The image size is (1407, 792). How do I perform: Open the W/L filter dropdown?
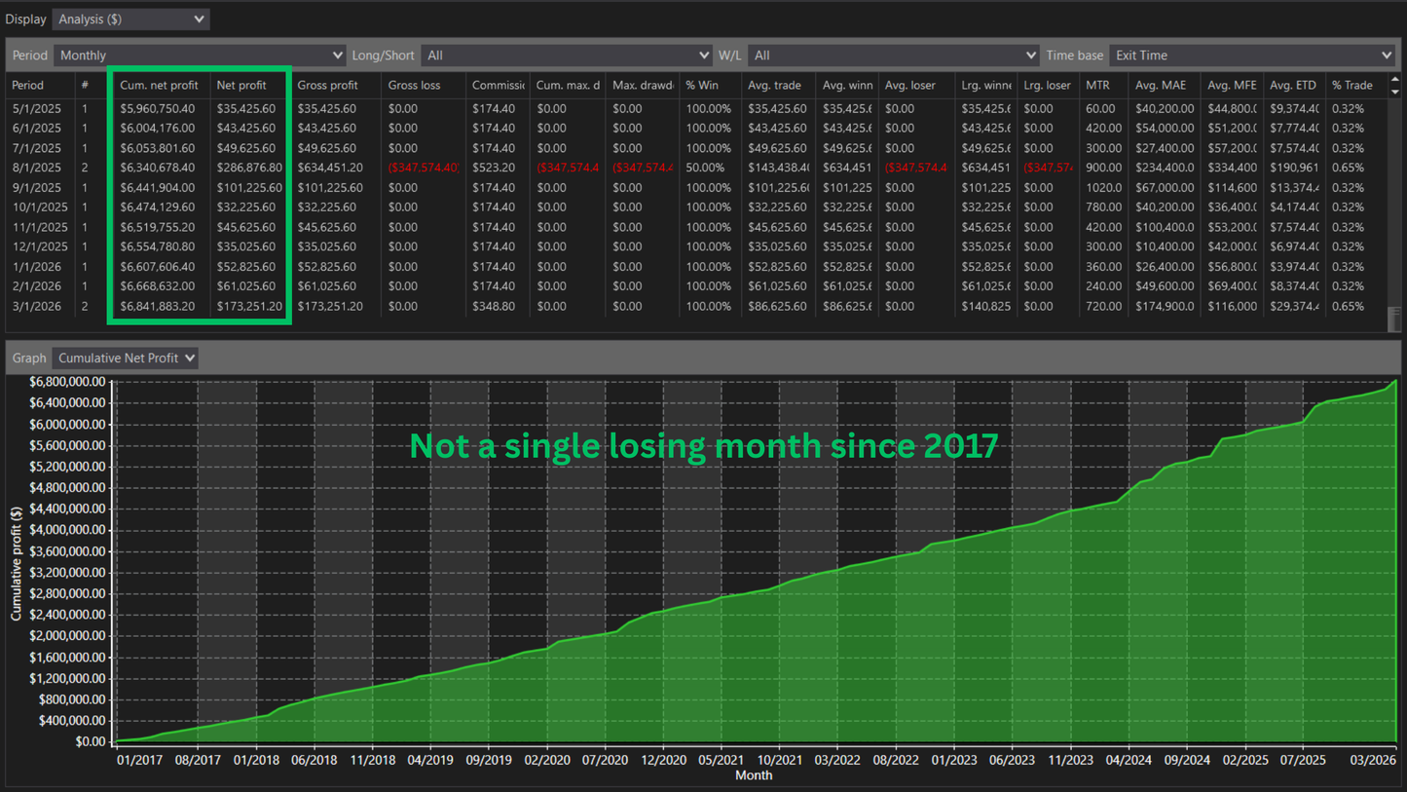893,56
